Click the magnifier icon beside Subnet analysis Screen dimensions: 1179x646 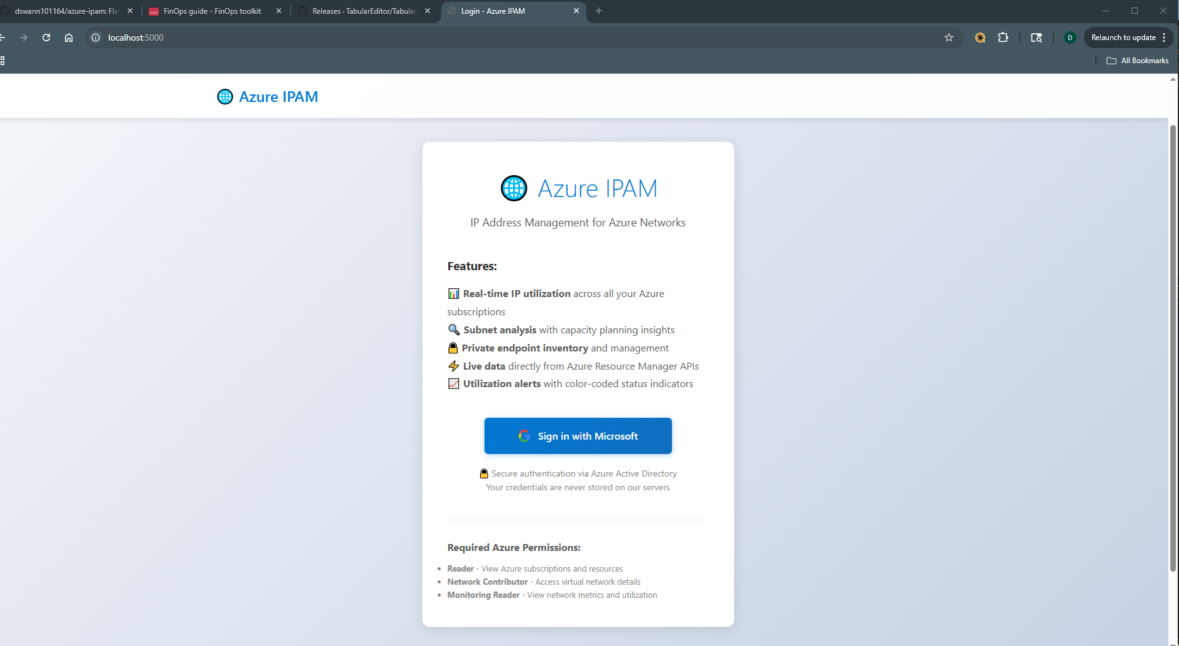tap(454, 330)
